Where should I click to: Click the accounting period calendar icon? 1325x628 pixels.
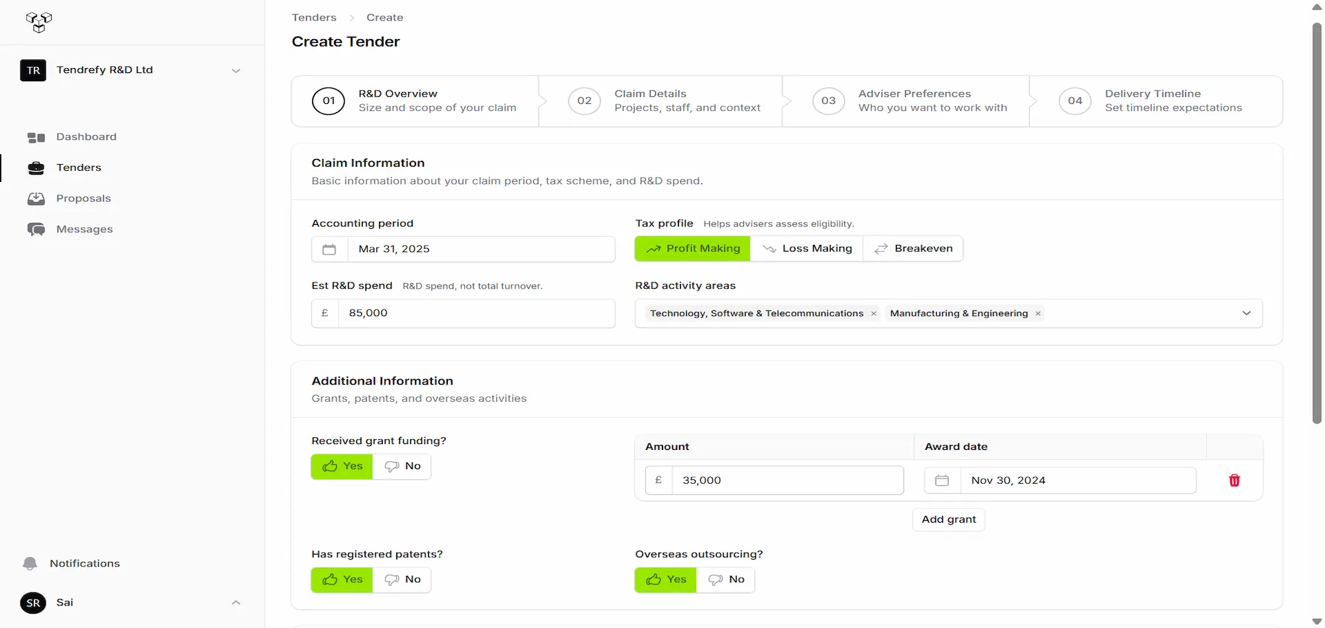point(329,249)
